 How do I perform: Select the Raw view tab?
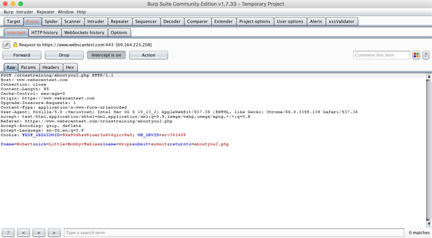[11, 67]
